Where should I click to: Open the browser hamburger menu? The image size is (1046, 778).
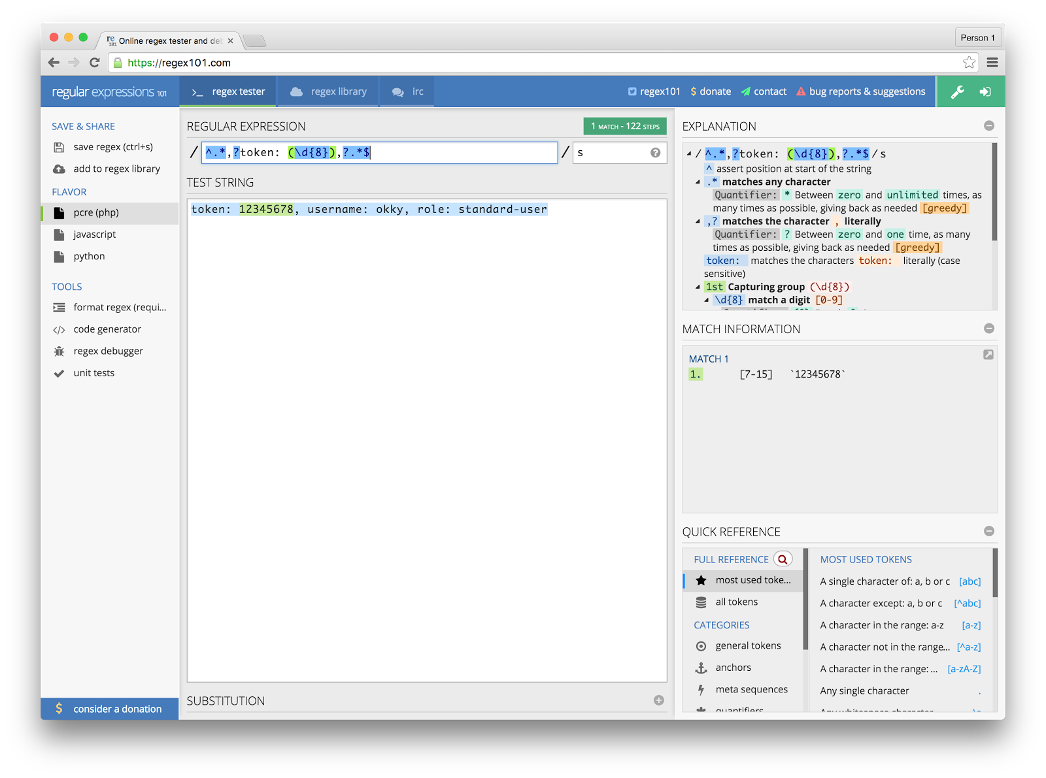(x=992, y=63)
